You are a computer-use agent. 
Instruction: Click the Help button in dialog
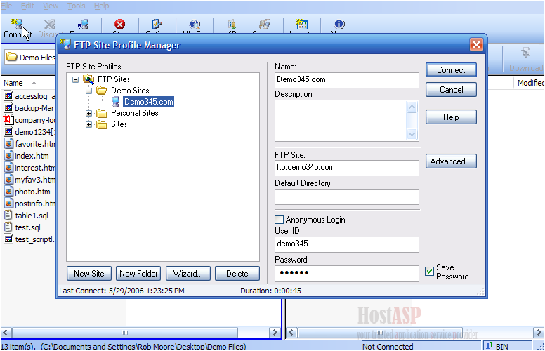coord(451,117)
